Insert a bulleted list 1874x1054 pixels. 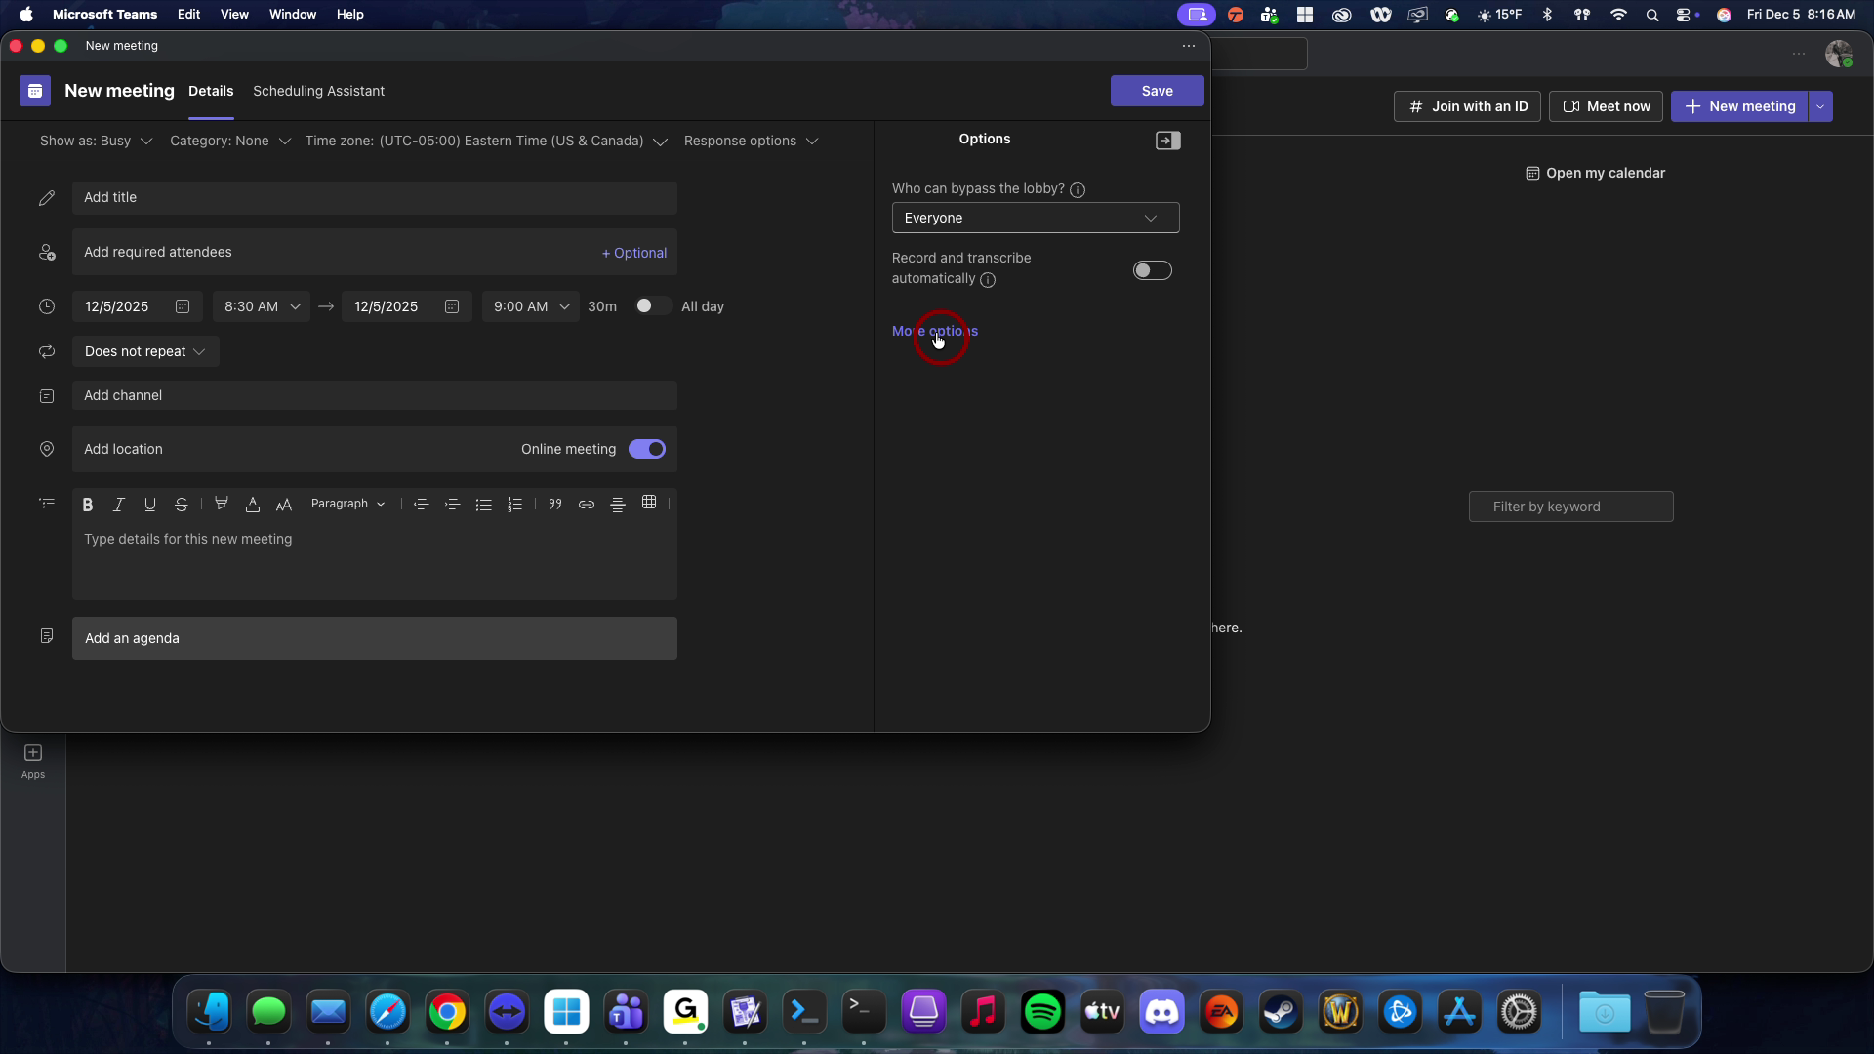[483, 505]
